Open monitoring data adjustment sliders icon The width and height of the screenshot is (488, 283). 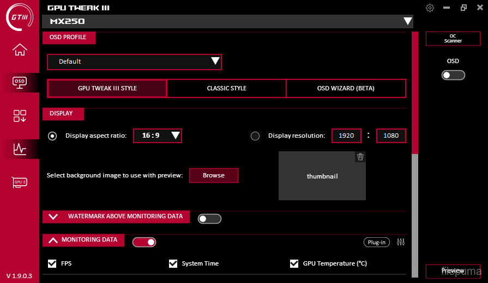[x=401, y=242]
